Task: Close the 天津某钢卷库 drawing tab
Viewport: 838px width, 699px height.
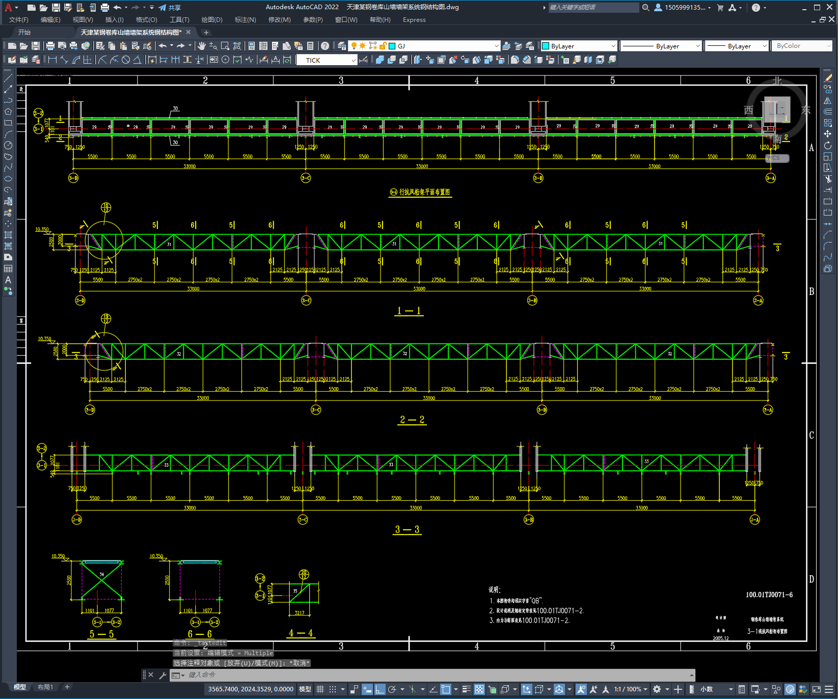Action: [188, 32]
